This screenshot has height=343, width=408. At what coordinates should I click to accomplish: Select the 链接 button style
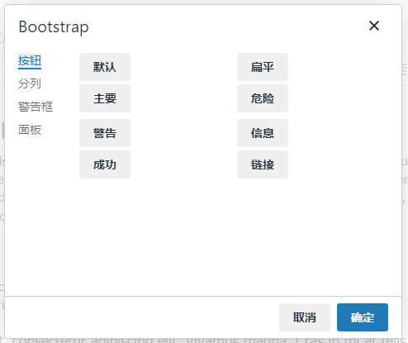coord(263,164)
